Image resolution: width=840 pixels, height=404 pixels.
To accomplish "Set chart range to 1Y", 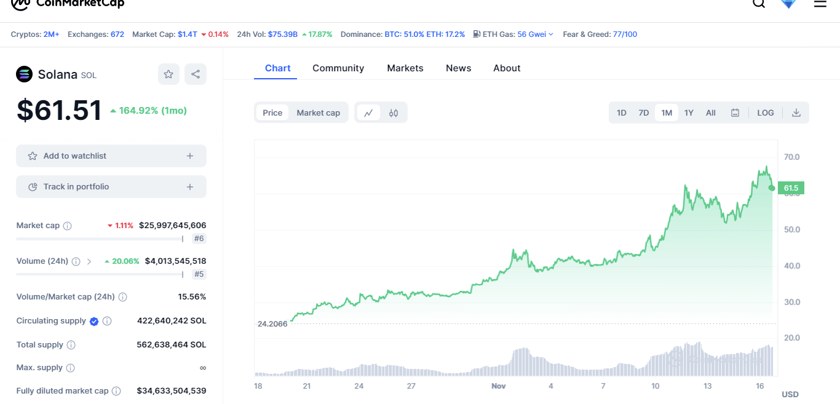I will (689, 113).
